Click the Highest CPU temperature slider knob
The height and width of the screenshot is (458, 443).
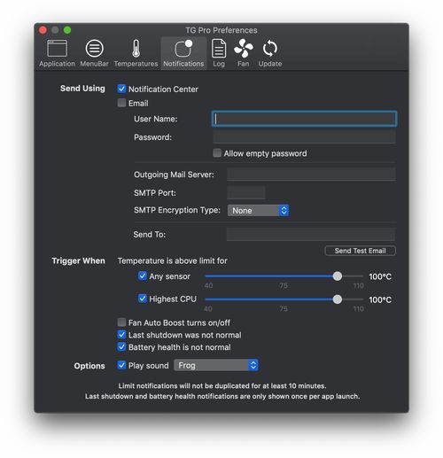338,299
